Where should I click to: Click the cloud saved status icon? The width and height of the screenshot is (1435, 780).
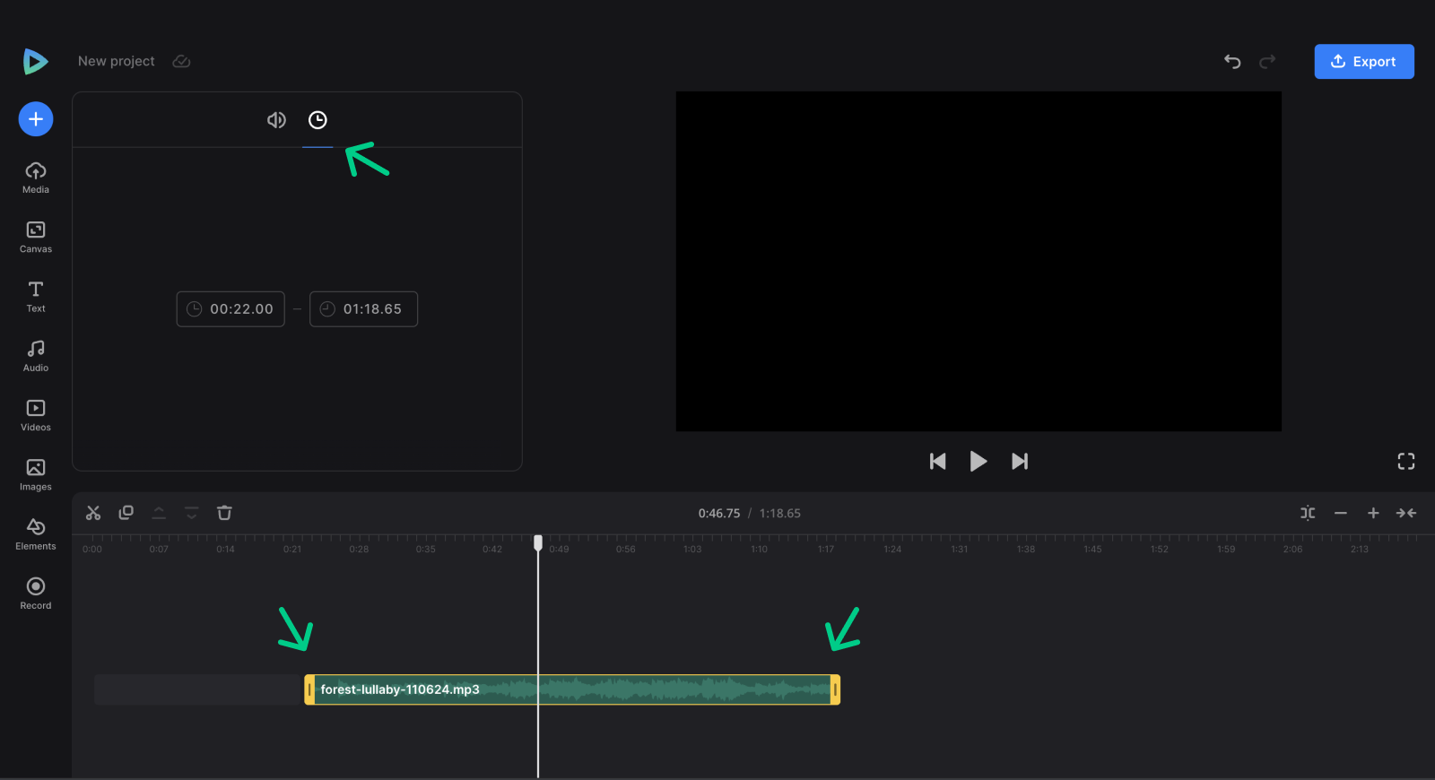coord(181,61)
